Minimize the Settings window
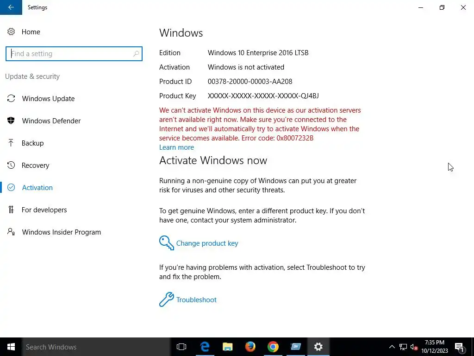The image size is (474, 356). tap(421, 7)
